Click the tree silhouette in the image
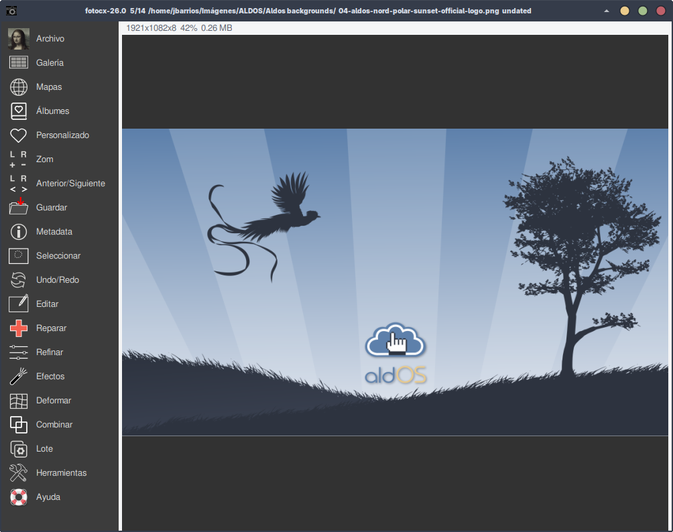673x532 pixels. pyautogui.click(x=582, y=267)
